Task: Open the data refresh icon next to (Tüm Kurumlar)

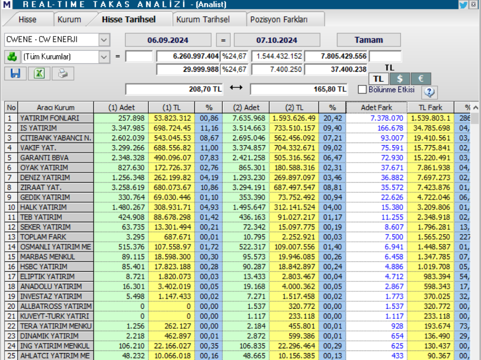Action: [13, 55]
